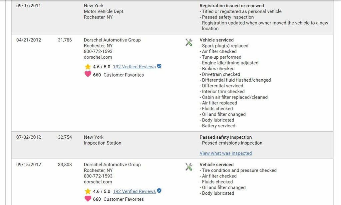
Task: Click dorschel.com in the 04/21/2012 service entry
Action: pos(98,57)
